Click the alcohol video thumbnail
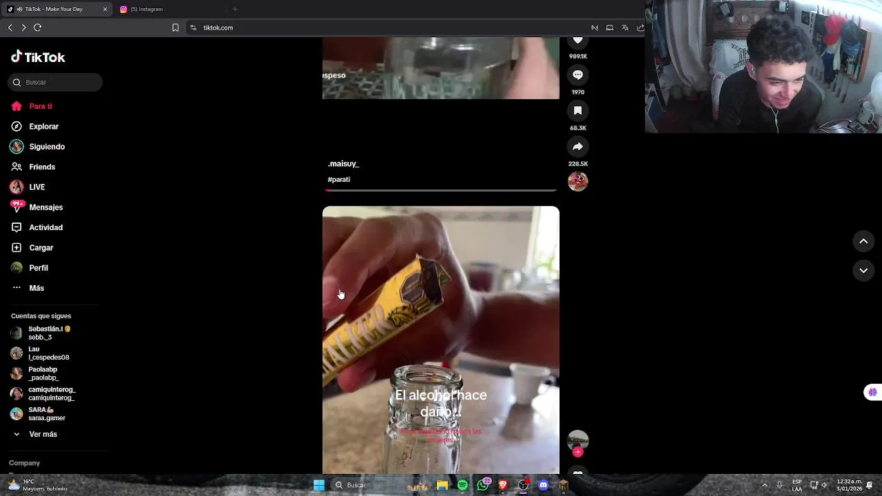This screenshot has height=496, width=882. 441,340
